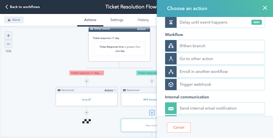
Task: Add action below red Ticket response branch
Action: pos(86,81)
